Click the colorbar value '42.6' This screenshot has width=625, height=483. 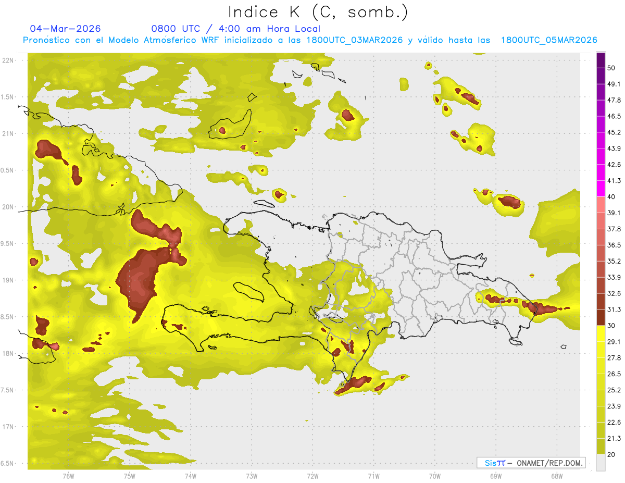coord(614,165)
